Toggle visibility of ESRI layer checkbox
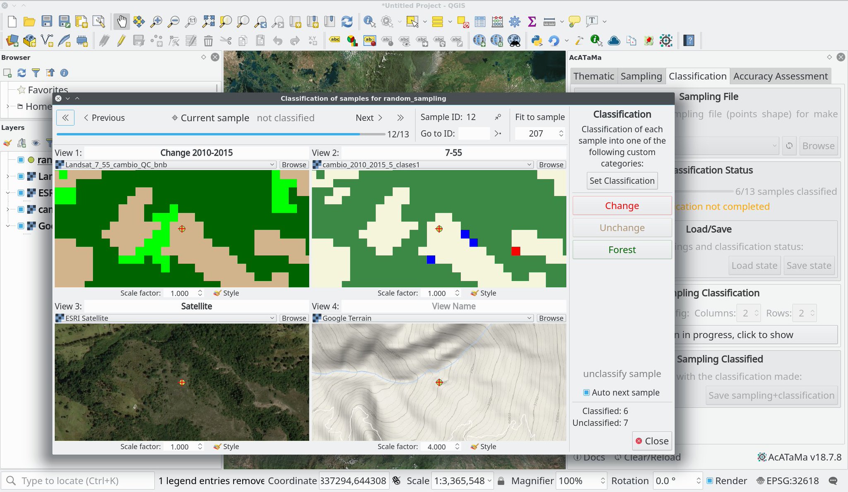 pos(21,193)
